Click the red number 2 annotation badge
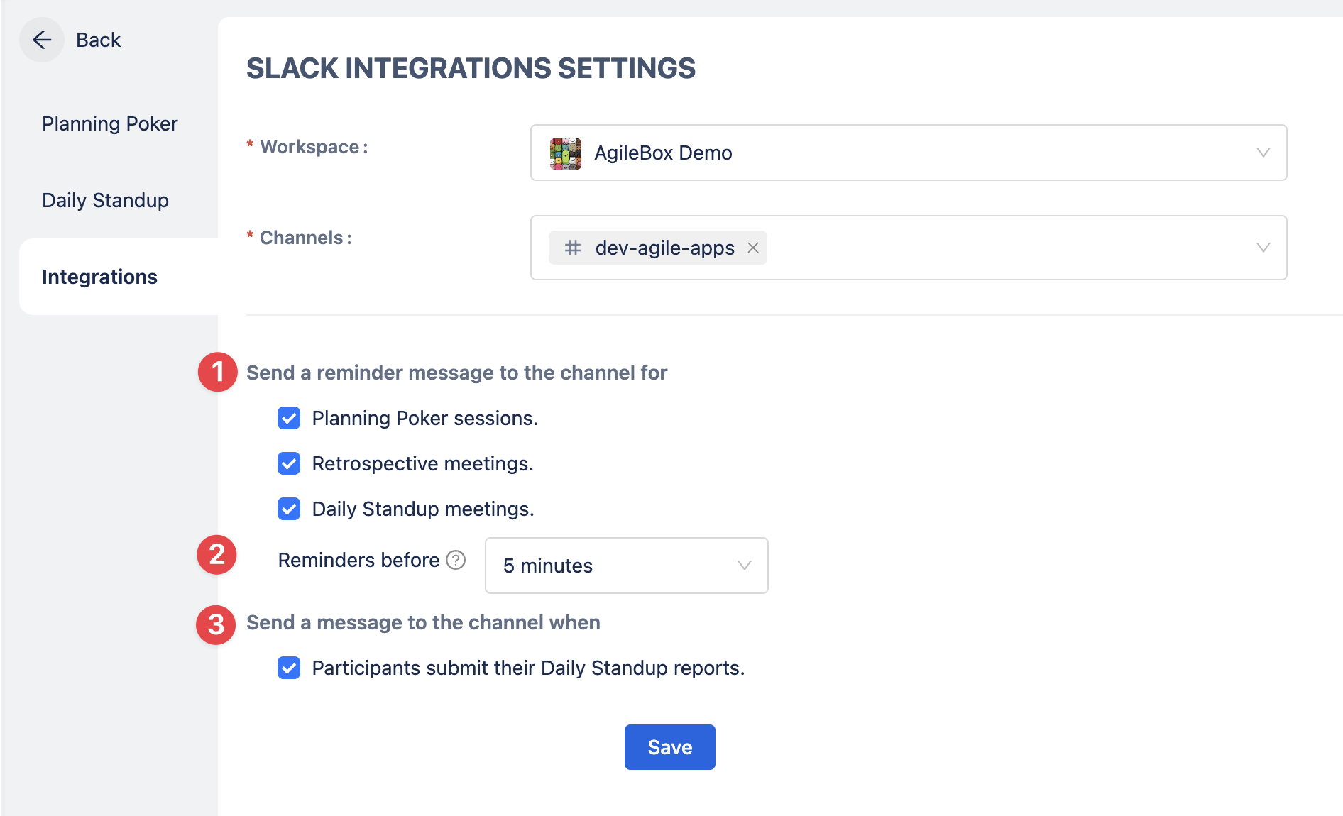 216,554
